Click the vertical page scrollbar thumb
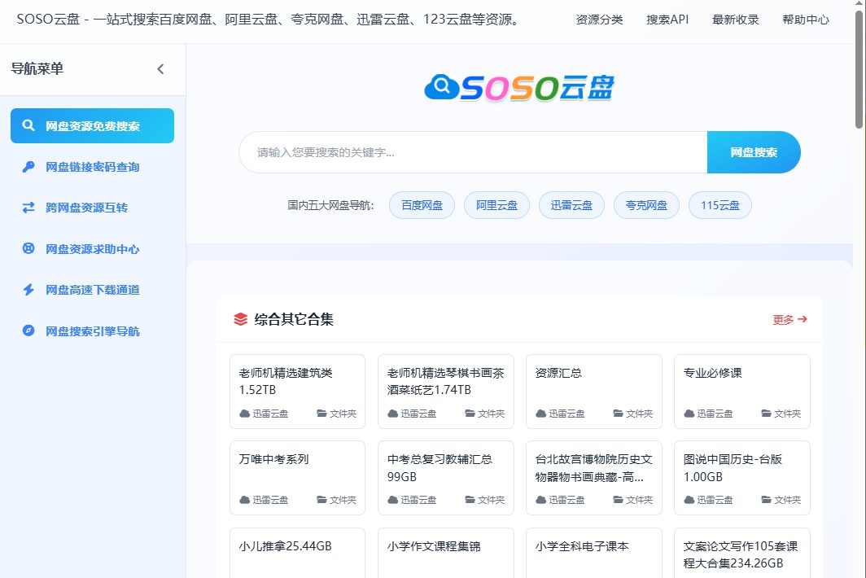The height and width of the screenshot is (578, 866). [859, 69]
